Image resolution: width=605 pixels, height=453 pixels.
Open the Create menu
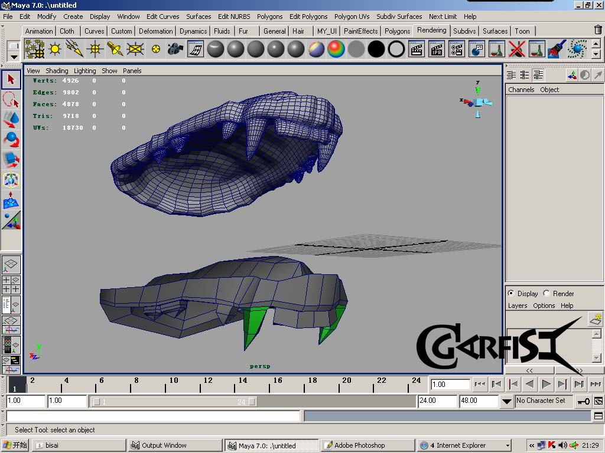(x=73, y=16)
